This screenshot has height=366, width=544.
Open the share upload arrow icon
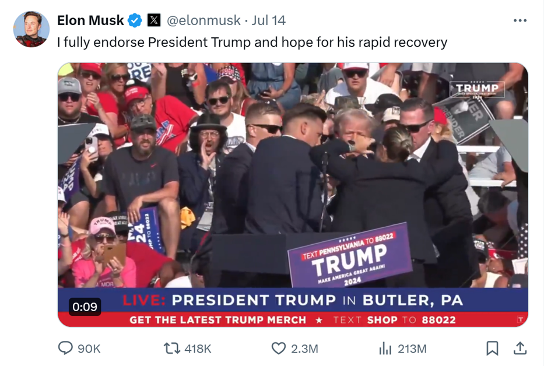[520, 349]
